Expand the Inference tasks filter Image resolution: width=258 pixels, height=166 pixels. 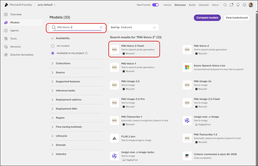[76, 91]
